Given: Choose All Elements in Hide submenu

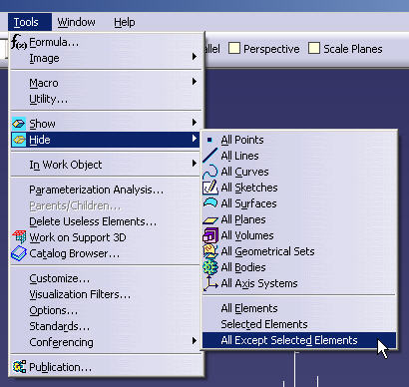Looking at the screenshot, I should pyautogui.click(x=299, y=308).
